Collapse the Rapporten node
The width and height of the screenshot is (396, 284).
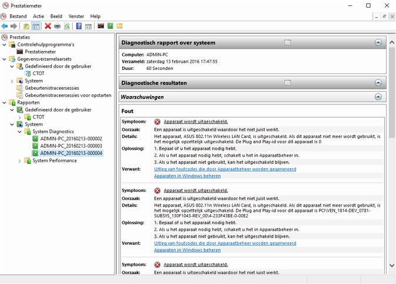tap(4, 103)
